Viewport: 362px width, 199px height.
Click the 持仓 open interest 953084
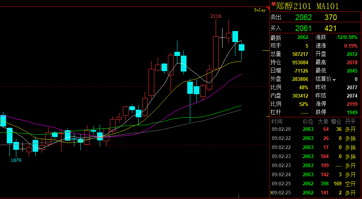300,62
